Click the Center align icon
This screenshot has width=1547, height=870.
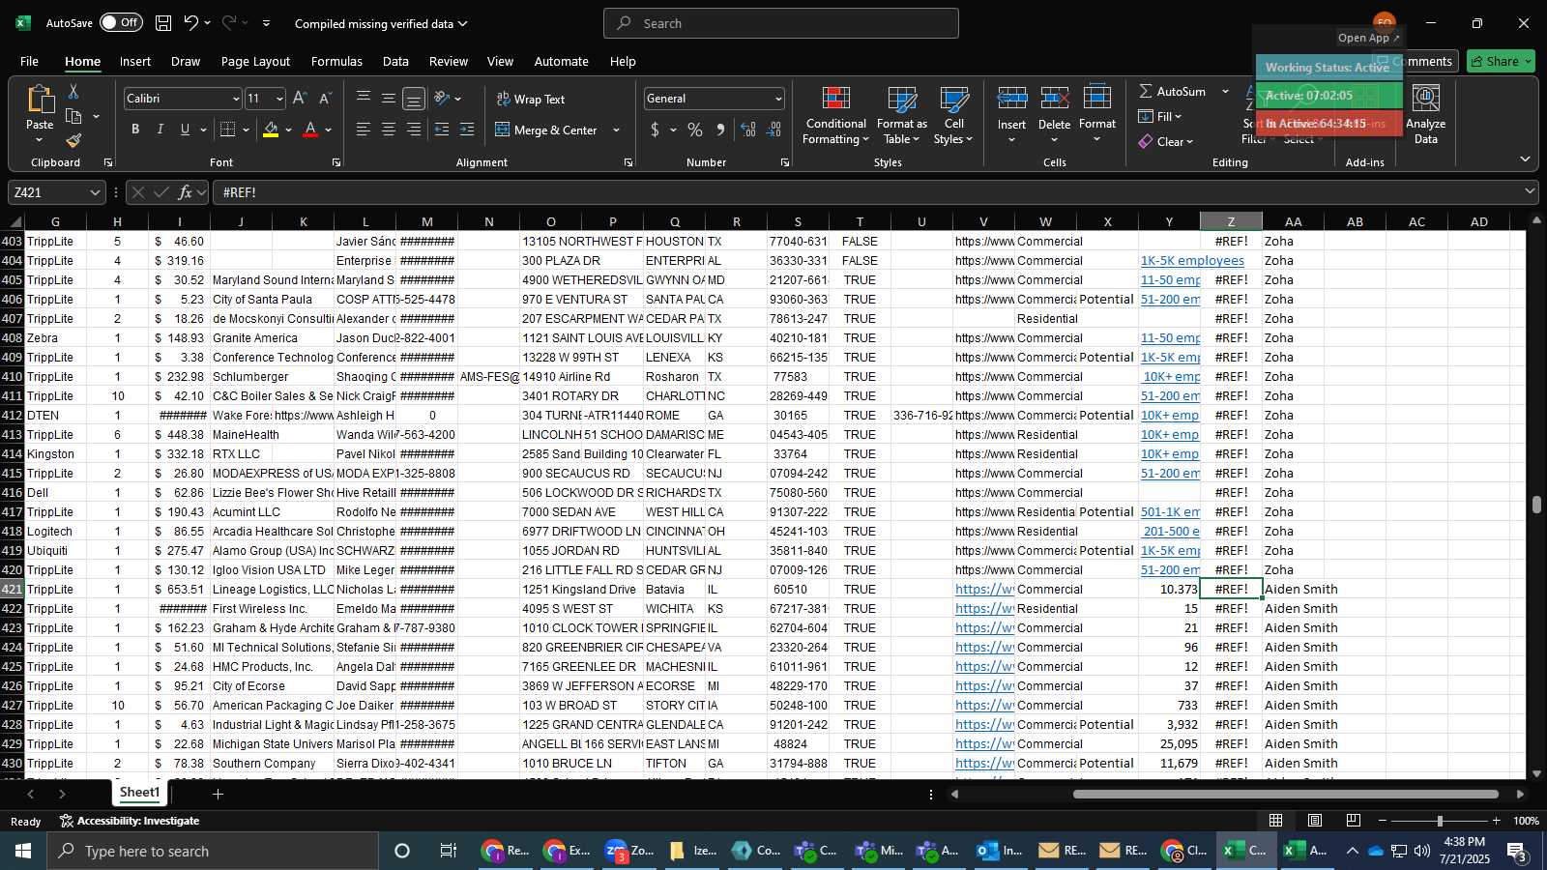388,130
